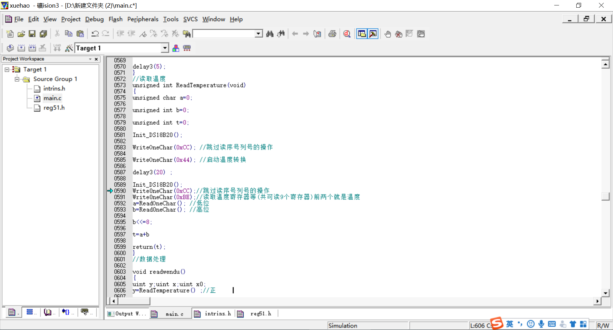Click the Kill All Breakpoints icon

click(x=398, y=34)
